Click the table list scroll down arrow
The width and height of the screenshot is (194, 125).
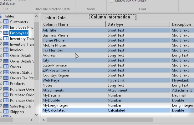tap(37, 115)
